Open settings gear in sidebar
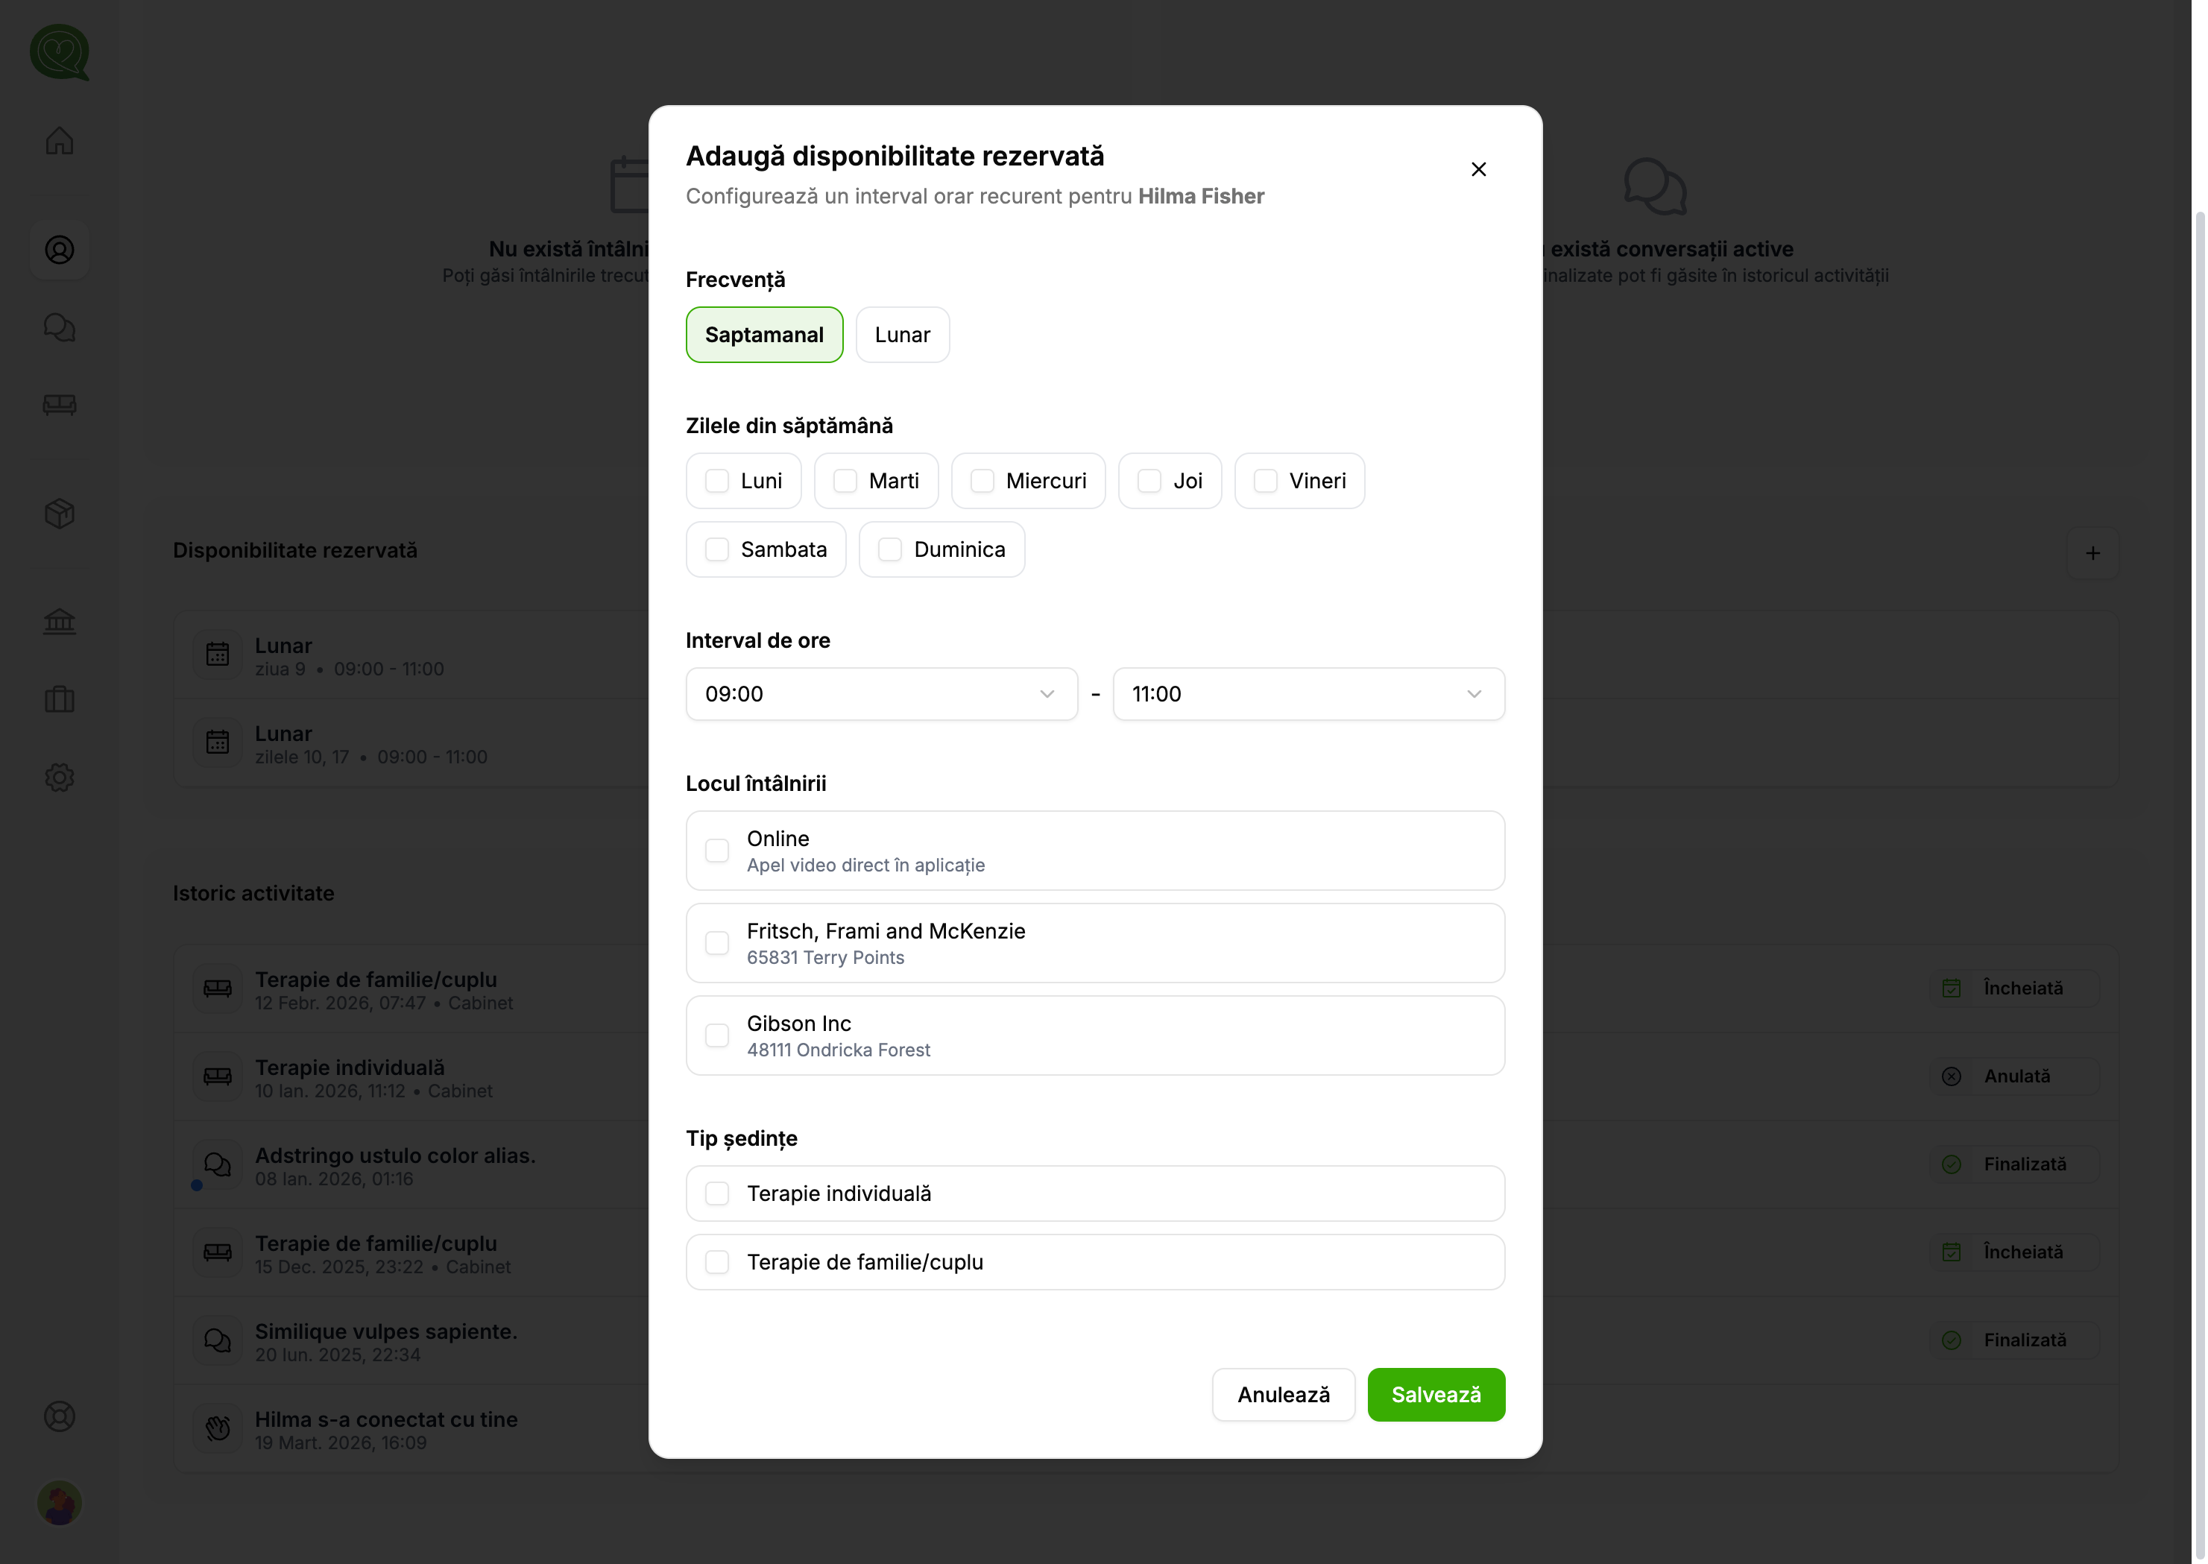Screen dimensions: 2208x1564 (x=59, y=778)
